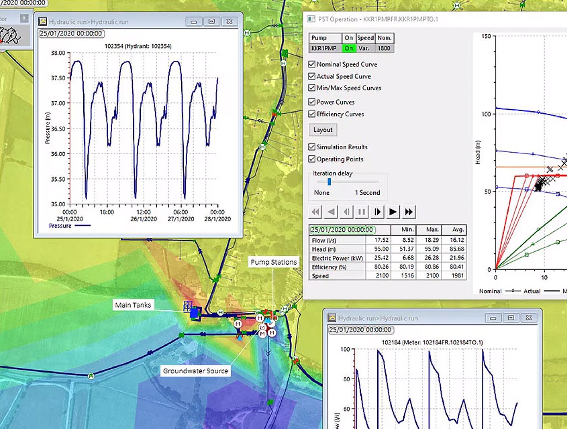Step forward one timestep button
The image size is (567, 429).
click(x=377, y=211)
